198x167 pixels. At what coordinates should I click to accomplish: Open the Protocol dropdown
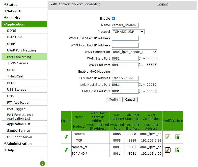tap(128, 32)
